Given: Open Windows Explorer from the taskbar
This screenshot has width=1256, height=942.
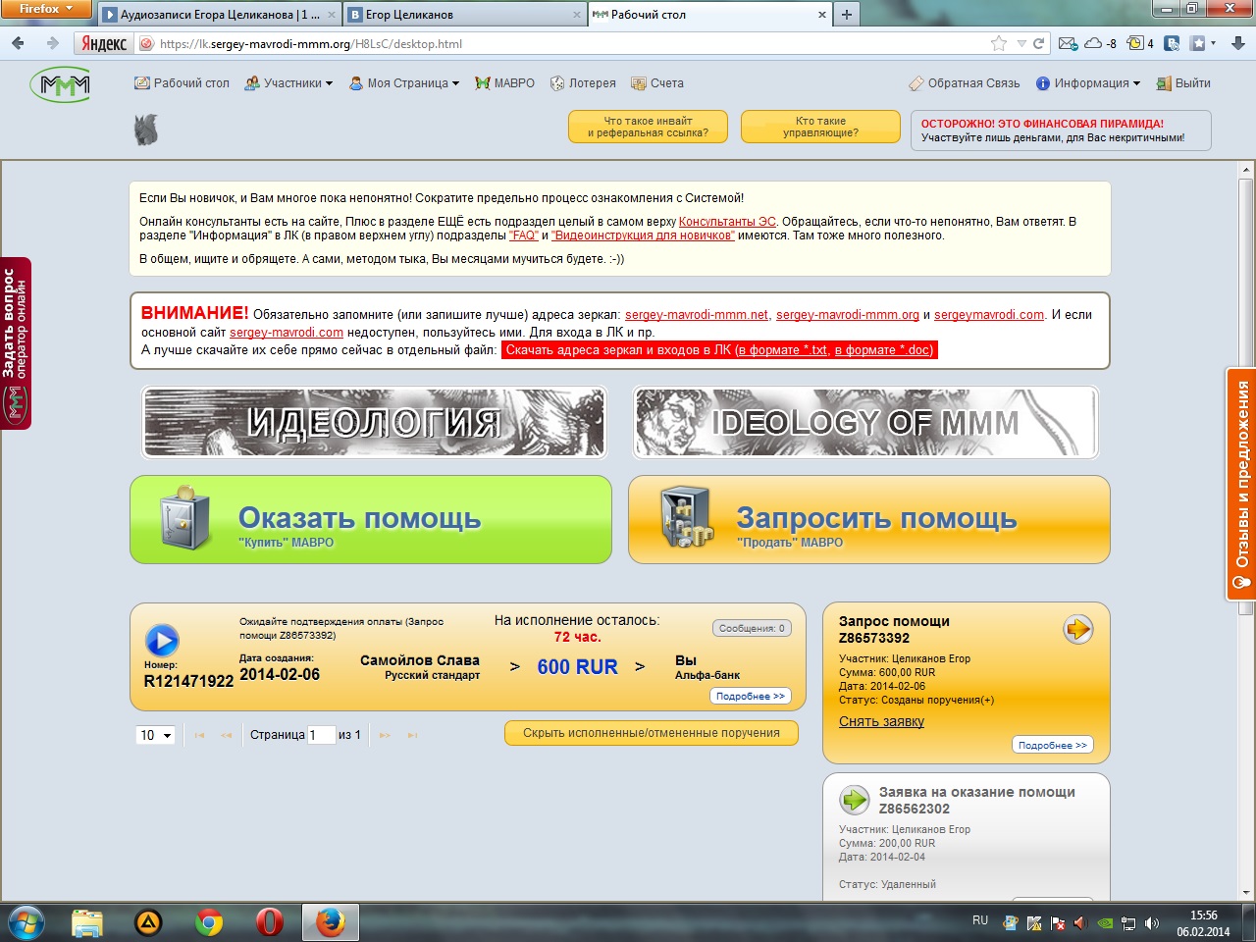Looking at the screenshot, I should pyautogui.click(x=88, y=922).
